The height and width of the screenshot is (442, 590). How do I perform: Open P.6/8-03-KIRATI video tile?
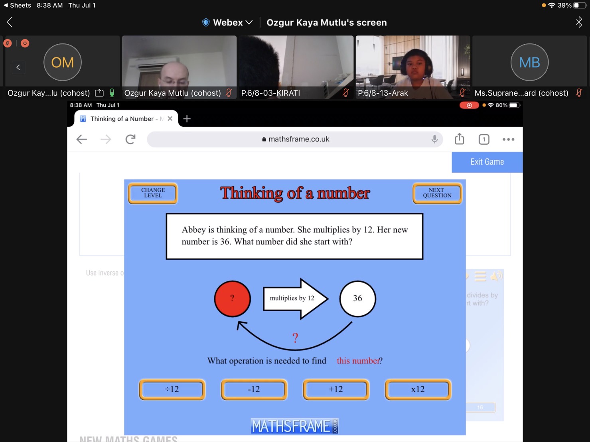point(296,67)
